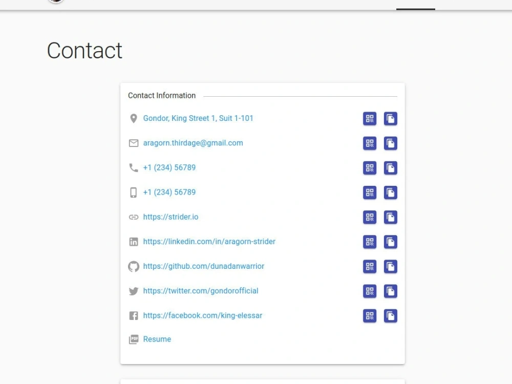
Task: Click the GitHub logo icon
Action: tap(134, 266)
